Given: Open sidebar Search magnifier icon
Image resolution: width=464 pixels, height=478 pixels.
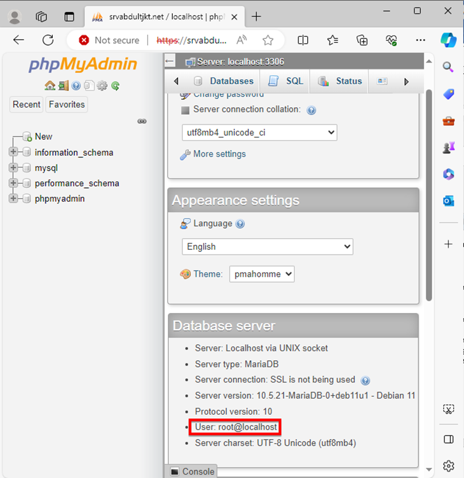Looking at the screenshot, I should (x=448, y=67).
